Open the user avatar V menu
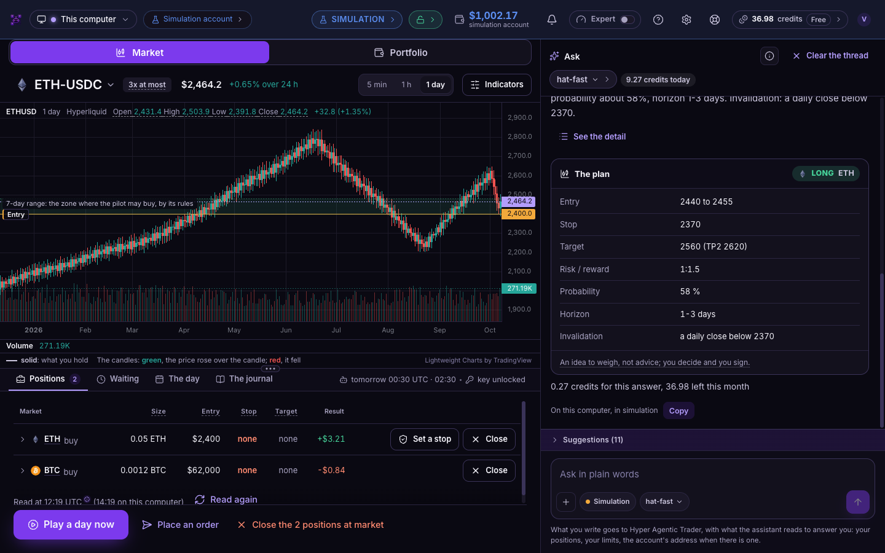Viewport: 885px width, 553px height. pos(864,20)
